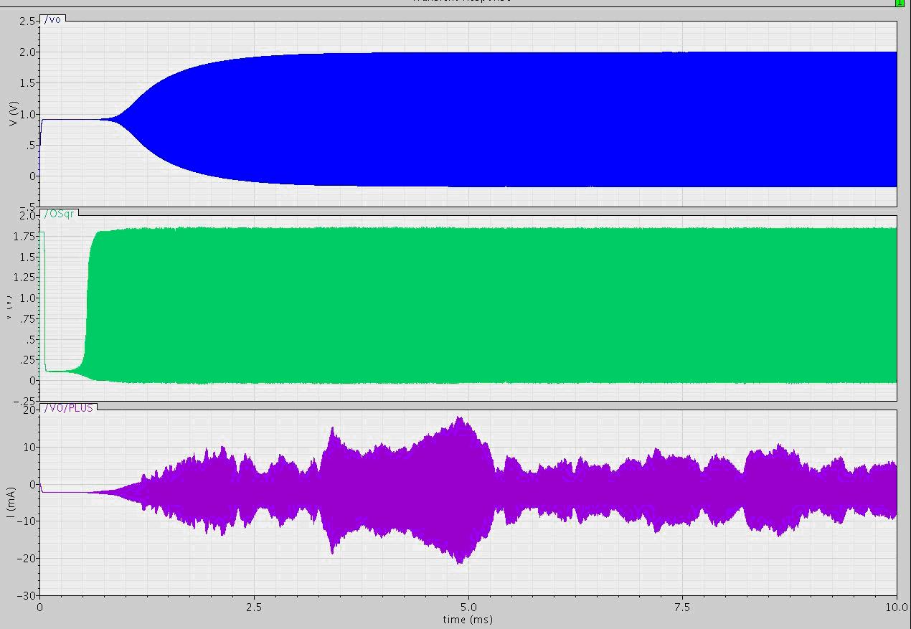The image size is (911, 629).
Task: Click the 2.5 tick on time axis
Action: pos(254,606)
